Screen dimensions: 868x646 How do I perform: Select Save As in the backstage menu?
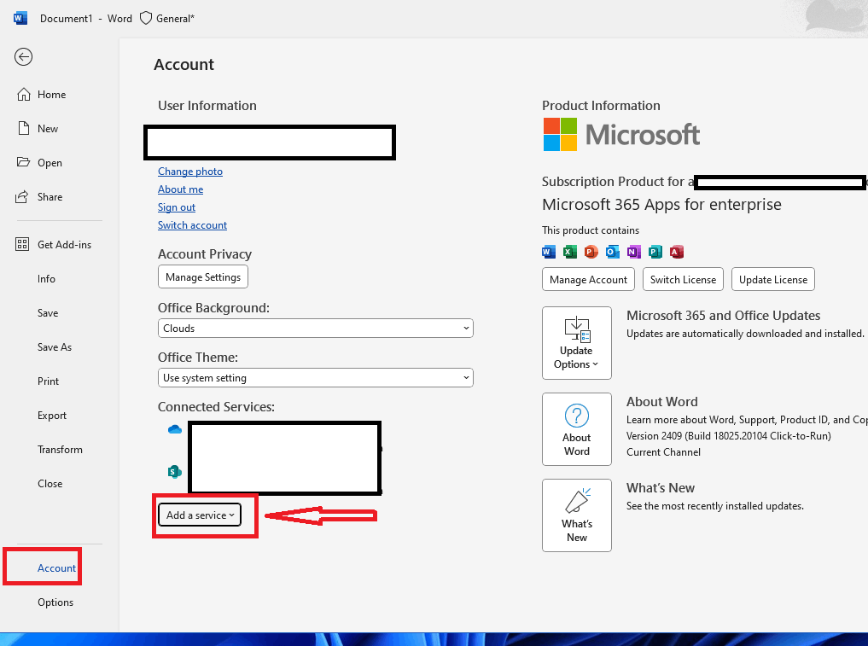point(55,347)
